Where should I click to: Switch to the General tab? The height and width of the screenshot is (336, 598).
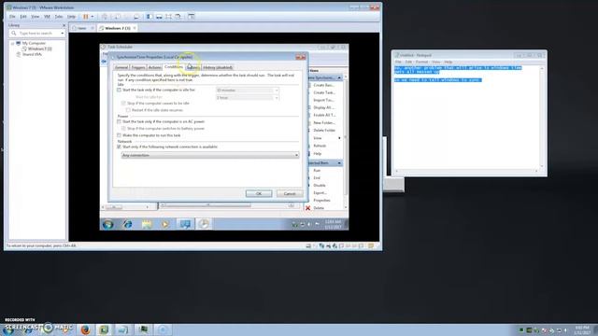click(x=121, y=67)
